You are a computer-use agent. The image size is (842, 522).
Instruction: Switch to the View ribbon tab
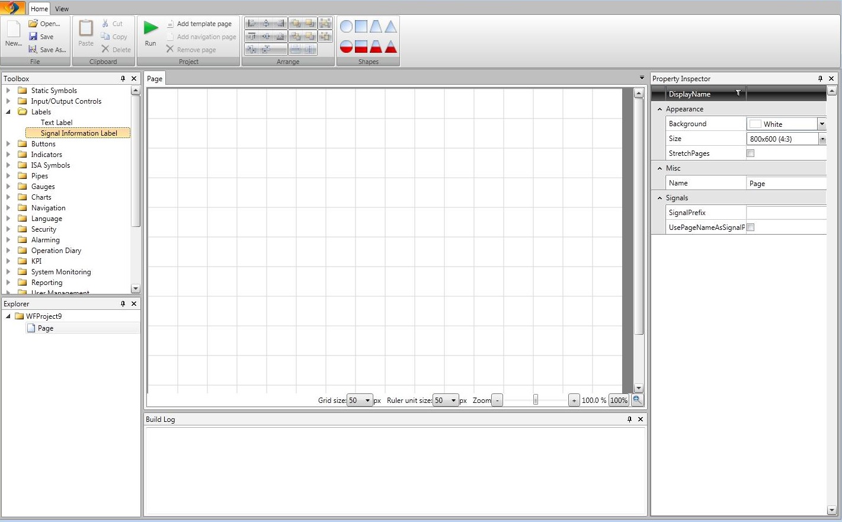click(x=62, y=9)
